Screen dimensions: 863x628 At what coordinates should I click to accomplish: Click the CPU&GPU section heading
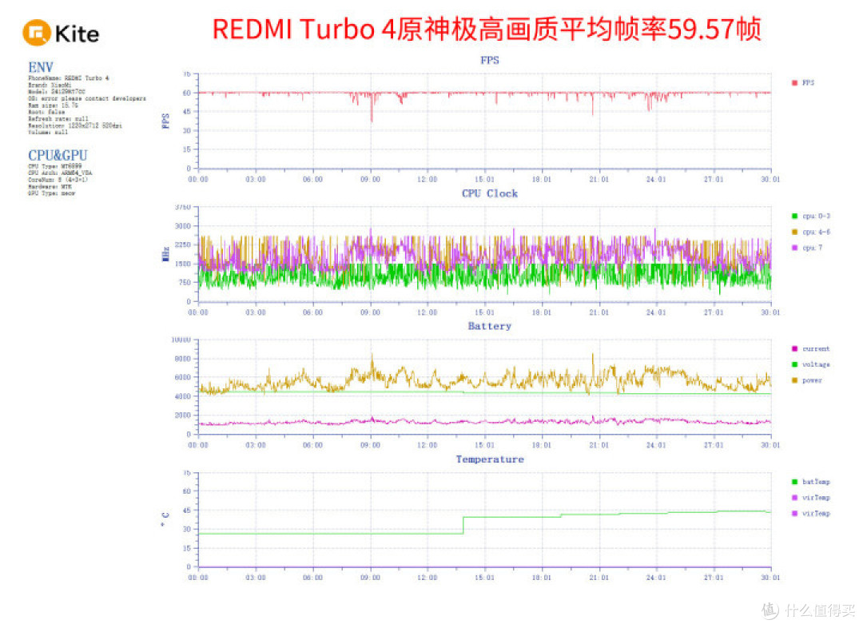(x=58, y=155)
